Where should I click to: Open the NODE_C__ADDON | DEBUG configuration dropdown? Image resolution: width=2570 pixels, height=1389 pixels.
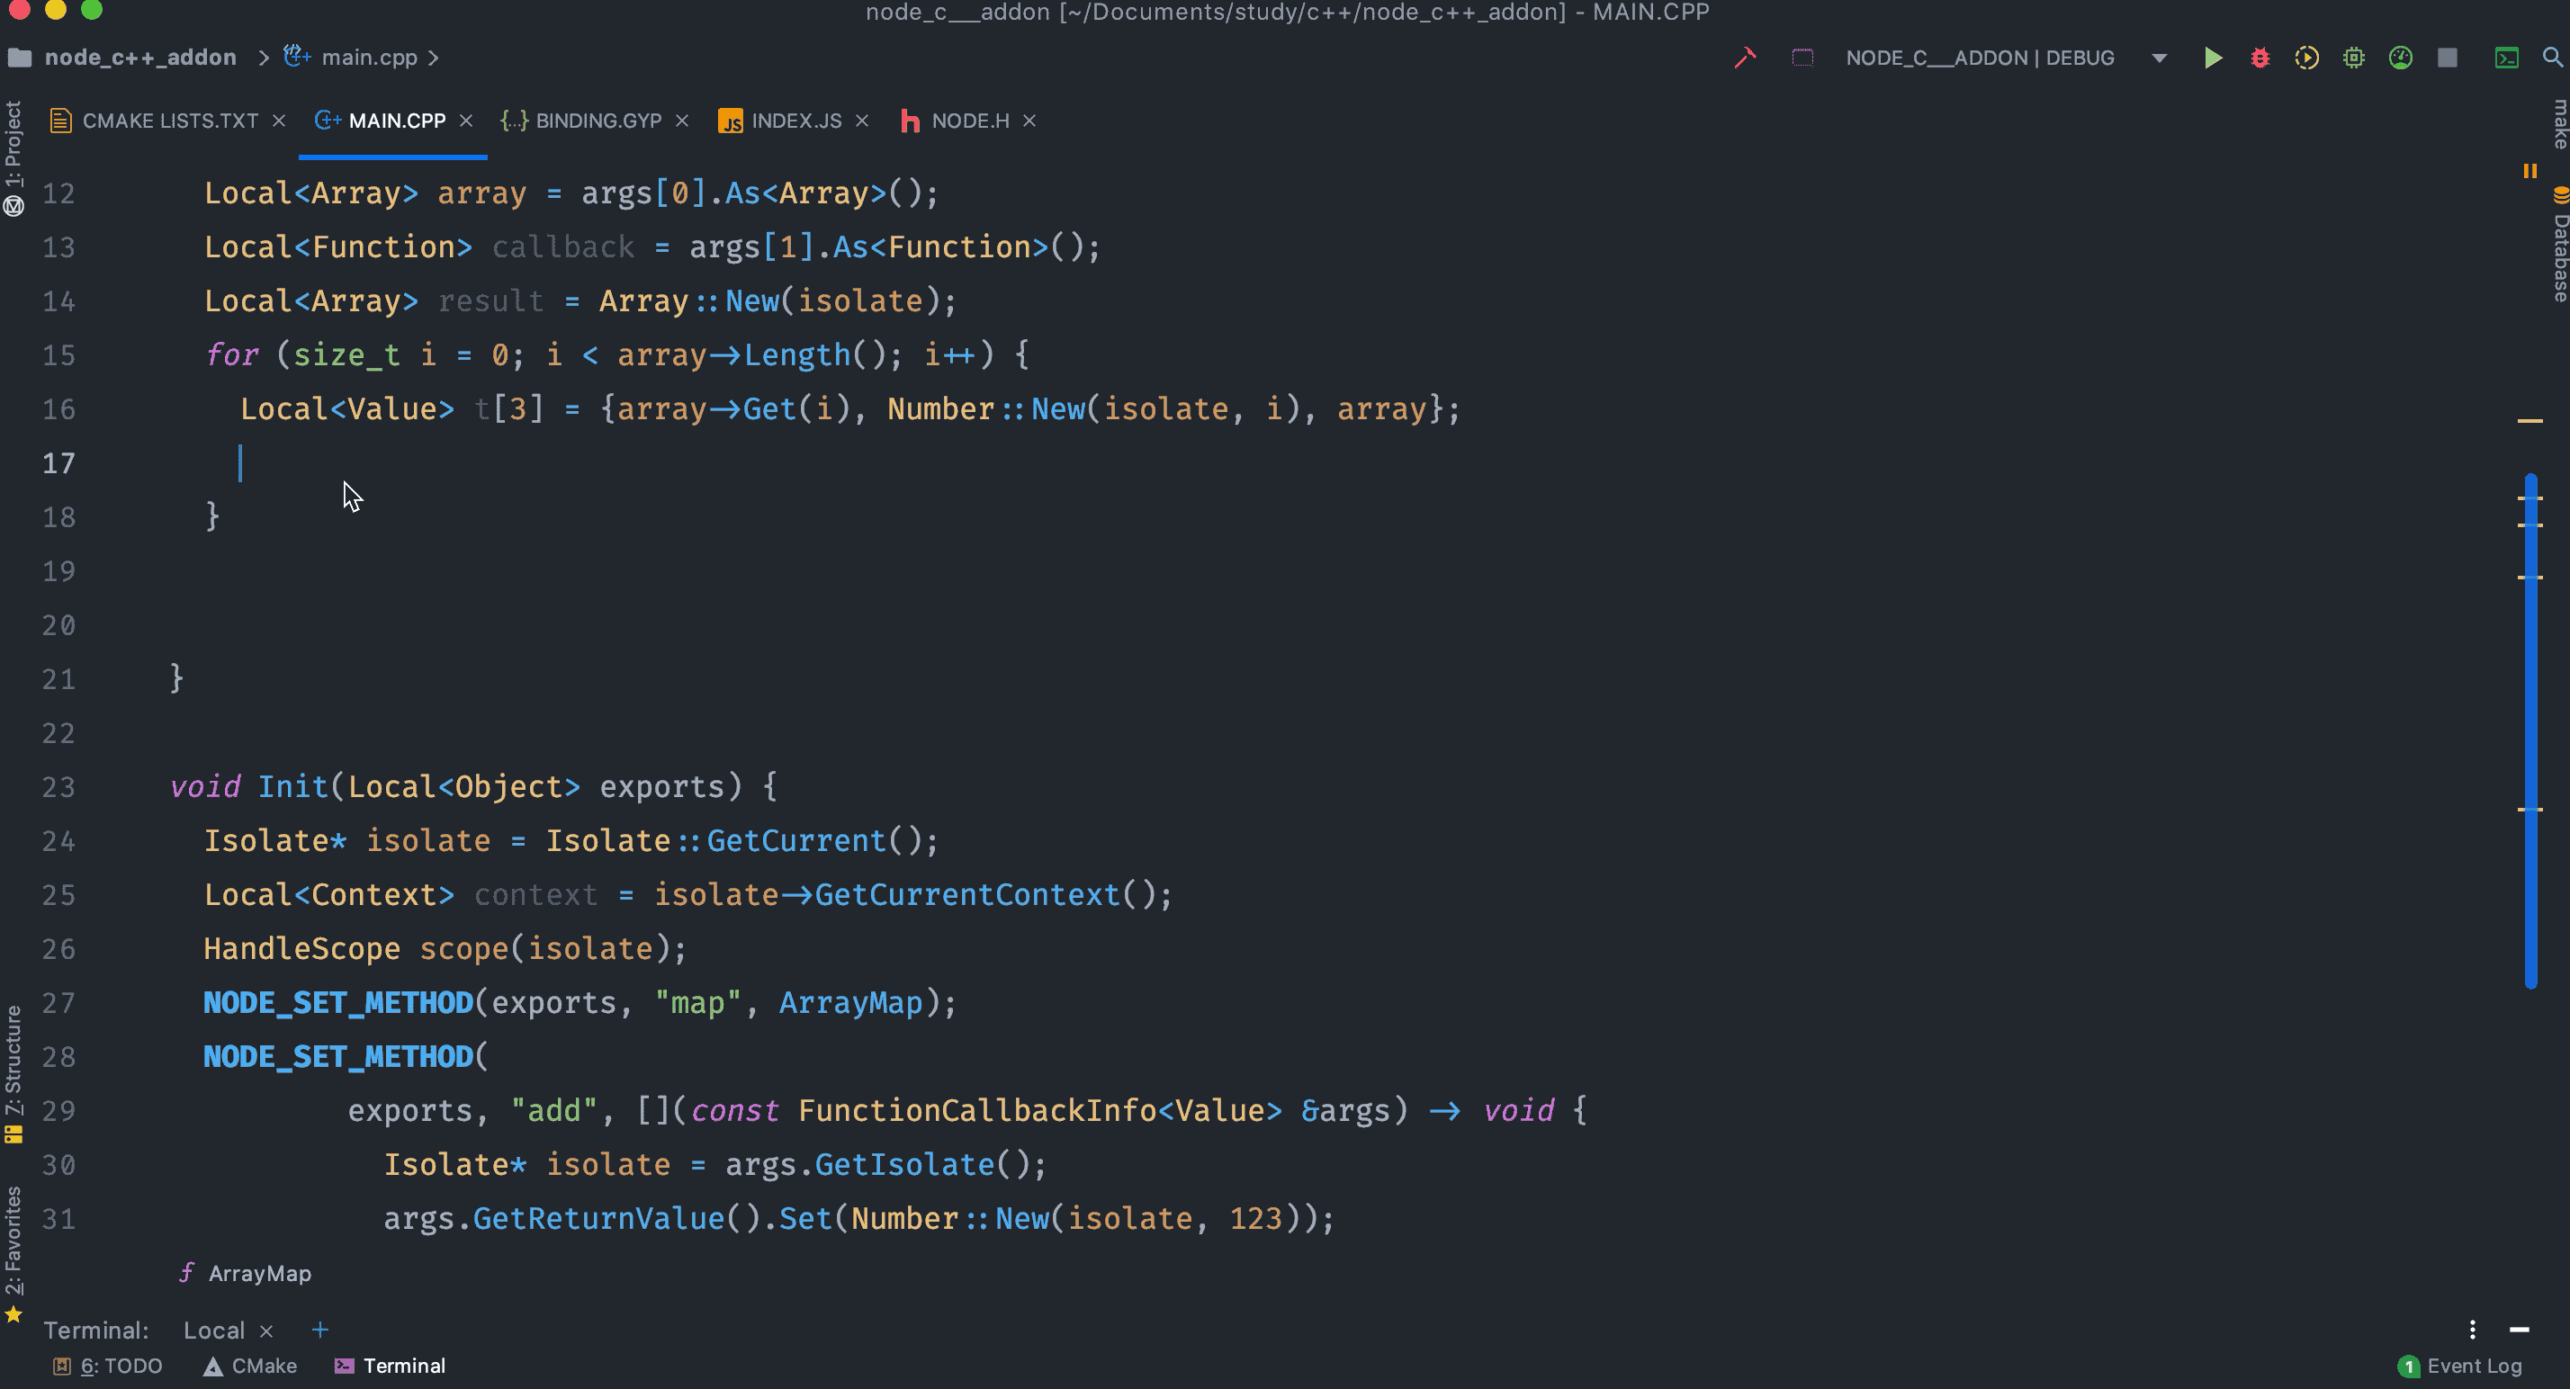click(x=2159, y=58)
